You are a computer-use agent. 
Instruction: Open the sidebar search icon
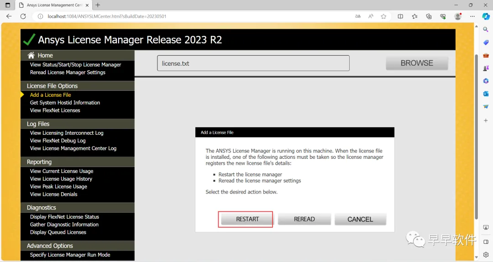(x=486, y=30)
